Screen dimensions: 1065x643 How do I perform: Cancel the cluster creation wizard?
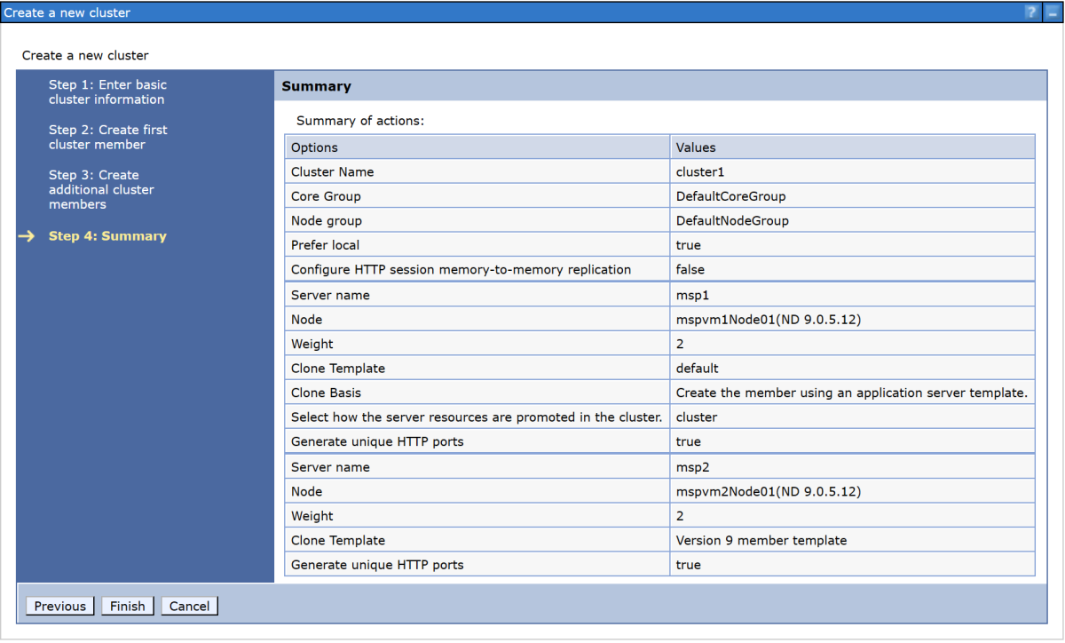pyautogui.click(x=189, y=606)
